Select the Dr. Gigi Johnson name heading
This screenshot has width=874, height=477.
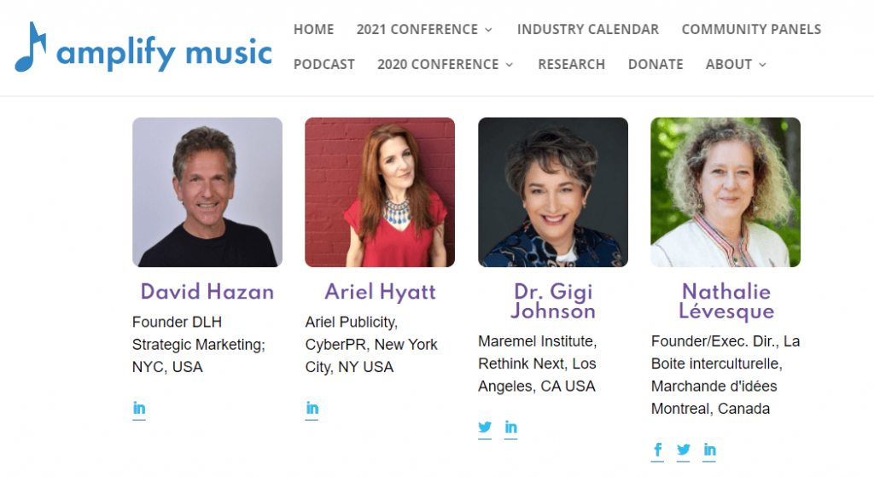(x=553, y=300)
